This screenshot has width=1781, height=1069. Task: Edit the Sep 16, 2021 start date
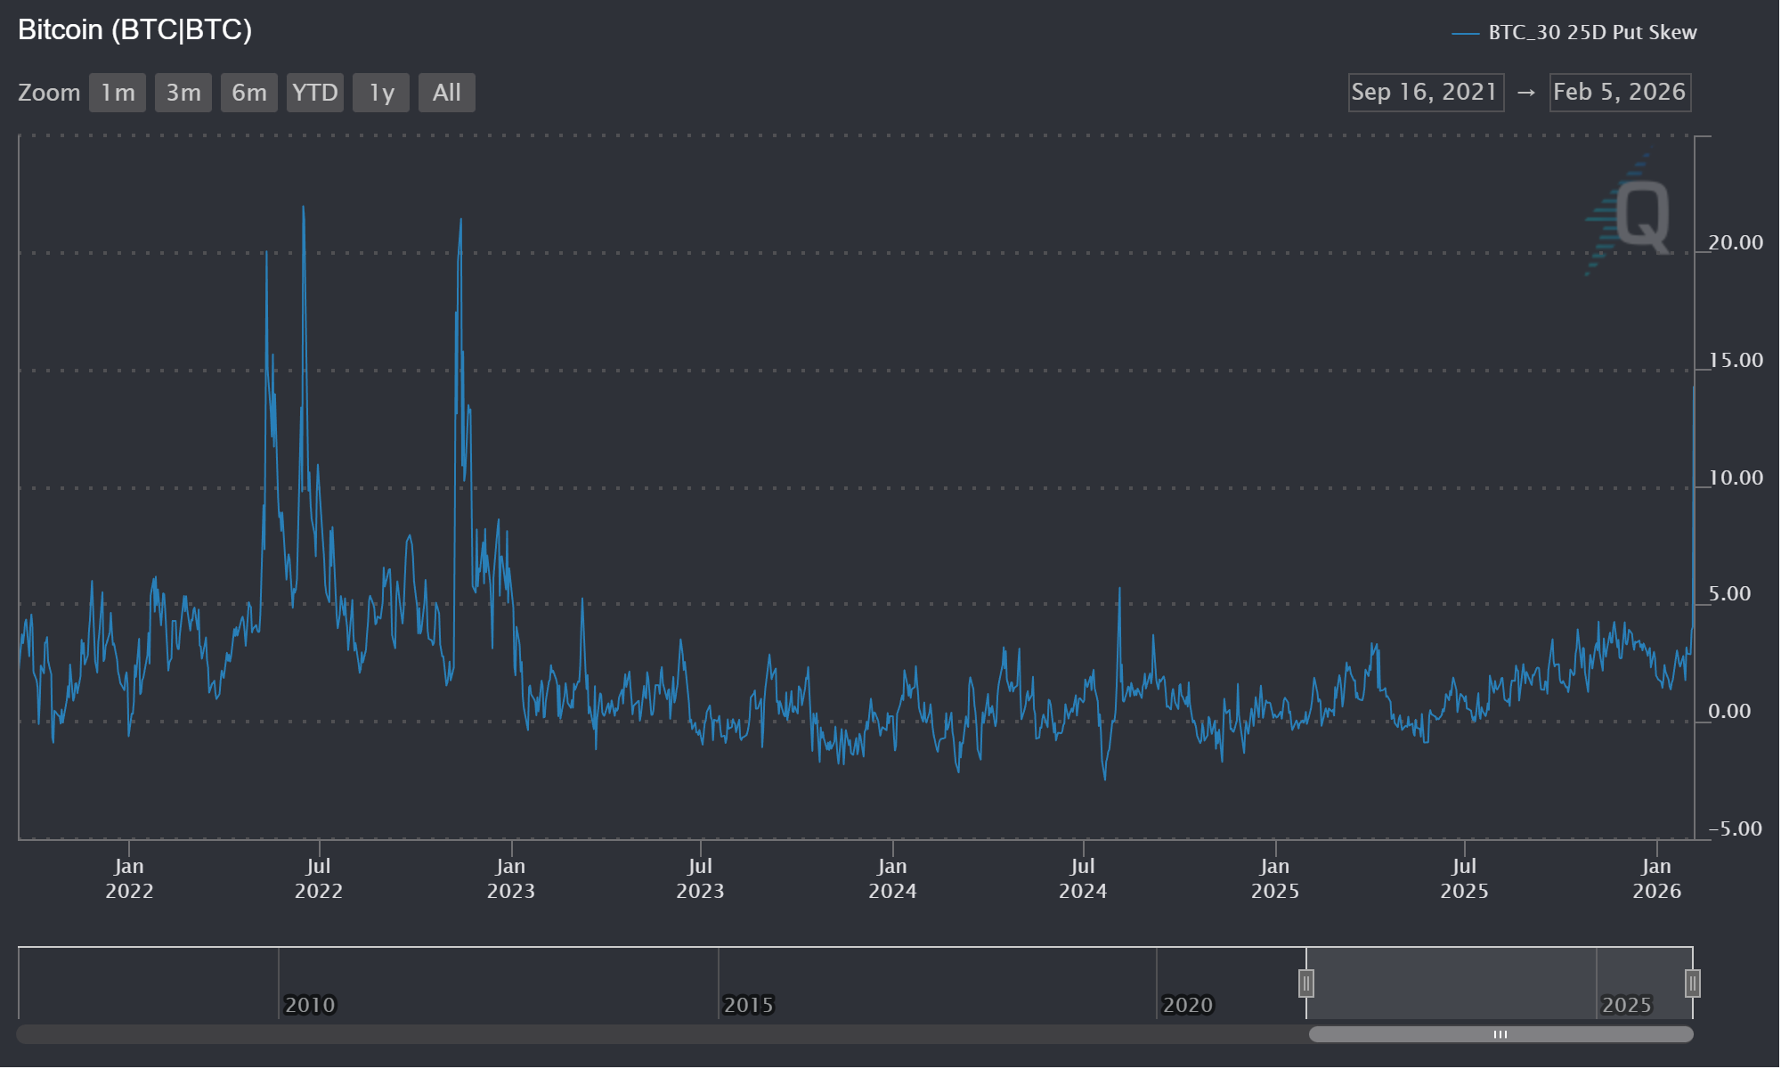pyautogui.click(x=1426, y=93)
